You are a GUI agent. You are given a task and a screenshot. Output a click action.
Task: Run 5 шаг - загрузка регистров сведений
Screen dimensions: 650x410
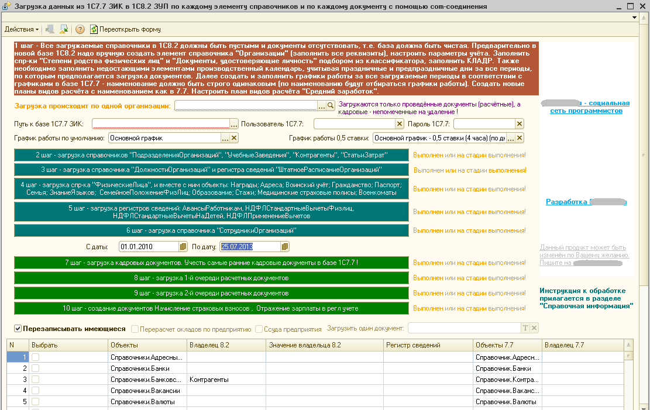211,212
